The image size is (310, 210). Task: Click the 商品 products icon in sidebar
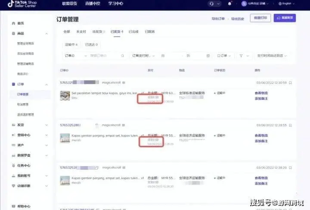[x=13, y=34]
